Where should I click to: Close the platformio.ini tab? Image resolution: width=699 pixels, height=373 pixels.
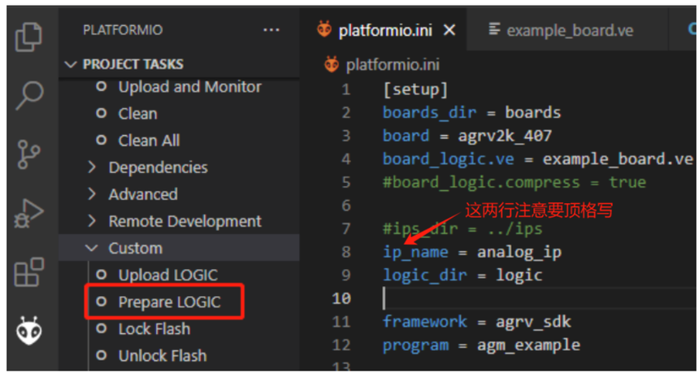[x=449, y=30]
